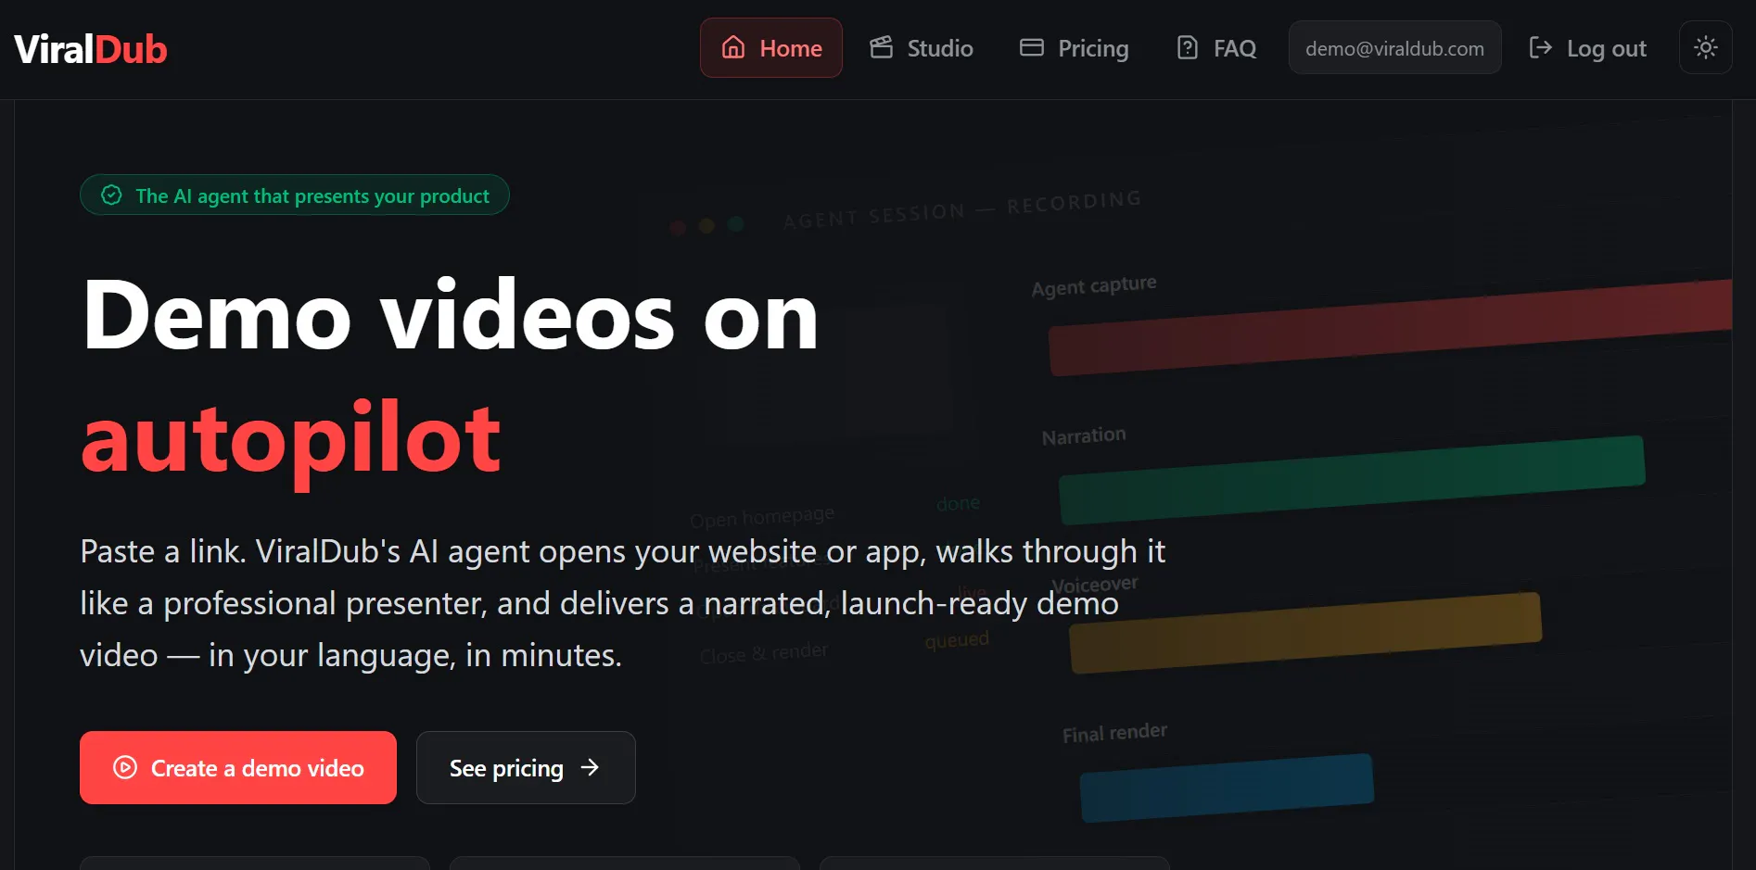
Task: Open the FAQ page
Action: 1215,48
